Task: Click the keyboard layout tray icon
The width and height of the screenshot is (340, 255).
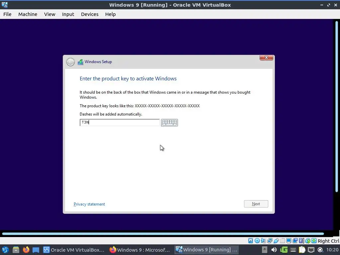Action: coord(293,250)
